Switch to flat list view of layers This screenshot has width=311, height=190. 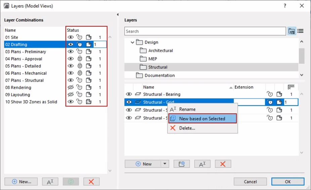[301, 31]
